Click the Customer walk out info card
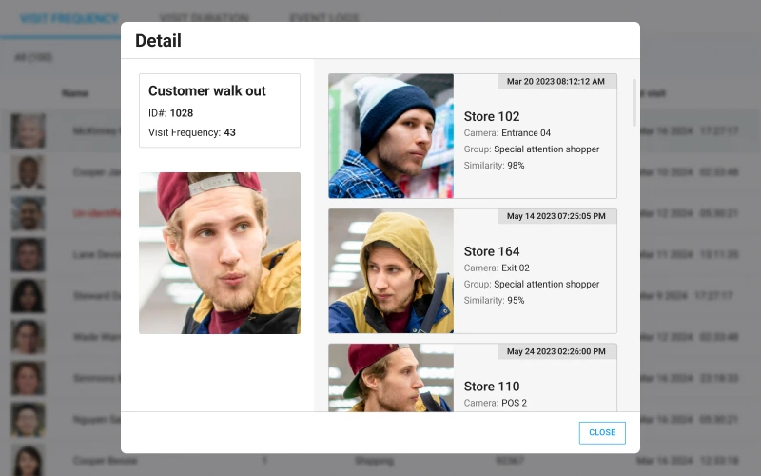Screen dimensions: 761x476 click(220, 110)
